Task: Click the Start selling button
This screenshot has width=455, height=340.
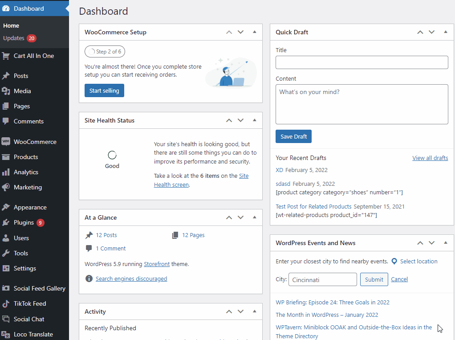Action: coord(104,90)
